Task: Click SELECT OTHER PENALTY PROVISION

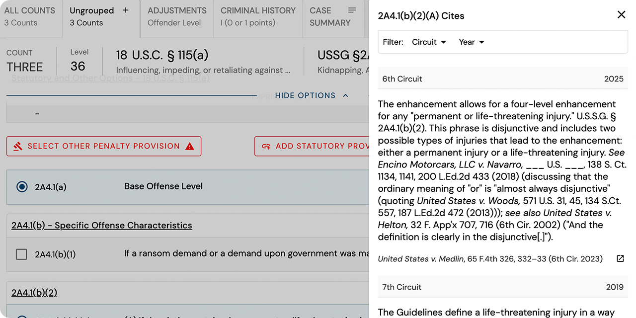Action: (103, 146)
